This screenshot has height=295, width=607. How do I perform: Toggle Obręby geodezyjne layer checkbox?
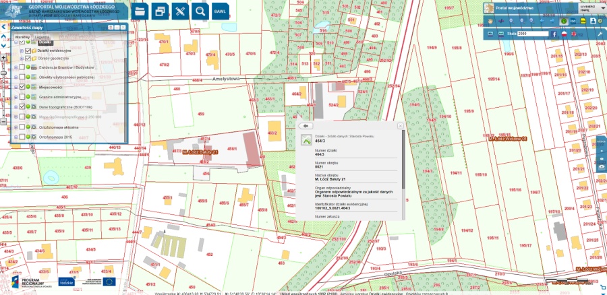pos(28,59)
